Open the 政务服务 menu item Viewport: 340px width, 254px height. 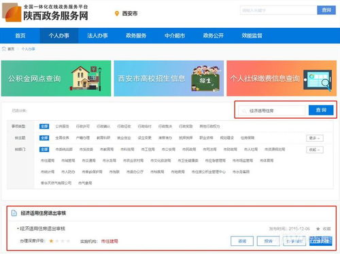click(x=136, y=35)
